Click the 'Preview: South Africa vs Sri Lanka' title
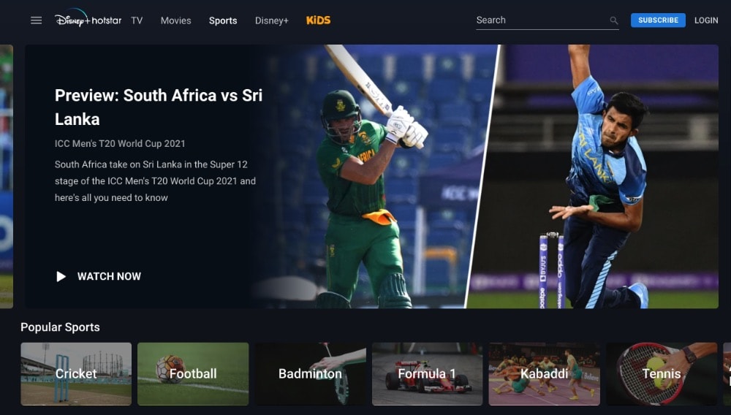Screen dimensions: 731x415 (x=159, y=107)
